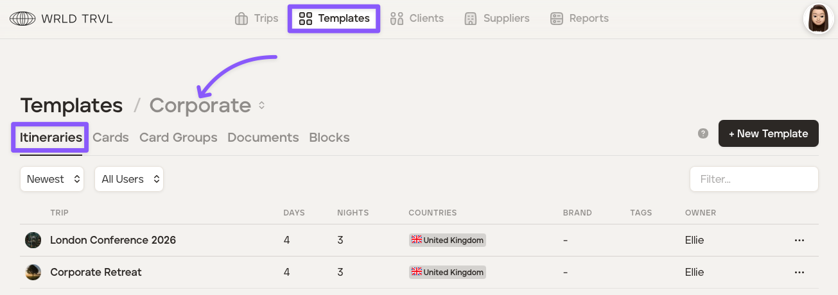Click the WRLD TRVL globe logo
The image size is (838, 295).
point(22,19)
